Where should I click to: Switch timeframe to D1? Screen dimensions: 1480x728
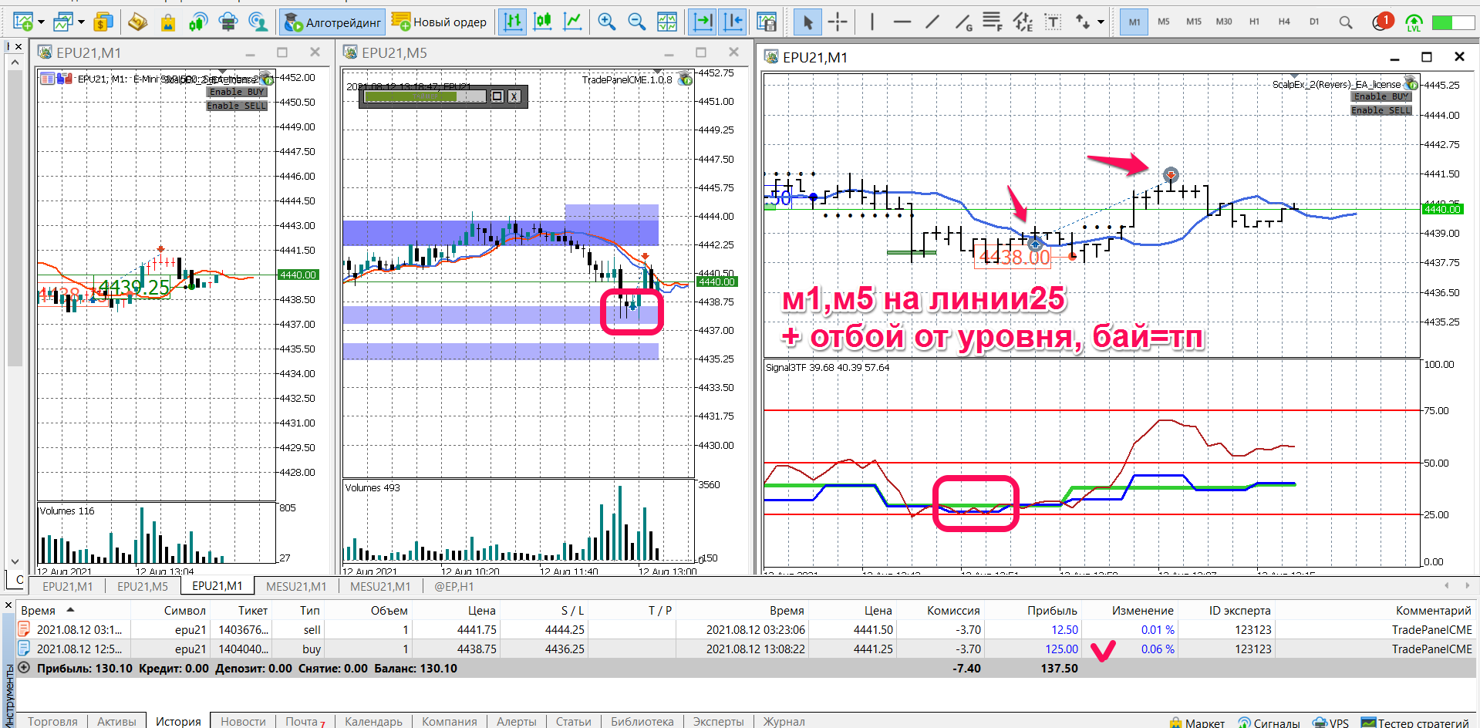(1314, 22)
